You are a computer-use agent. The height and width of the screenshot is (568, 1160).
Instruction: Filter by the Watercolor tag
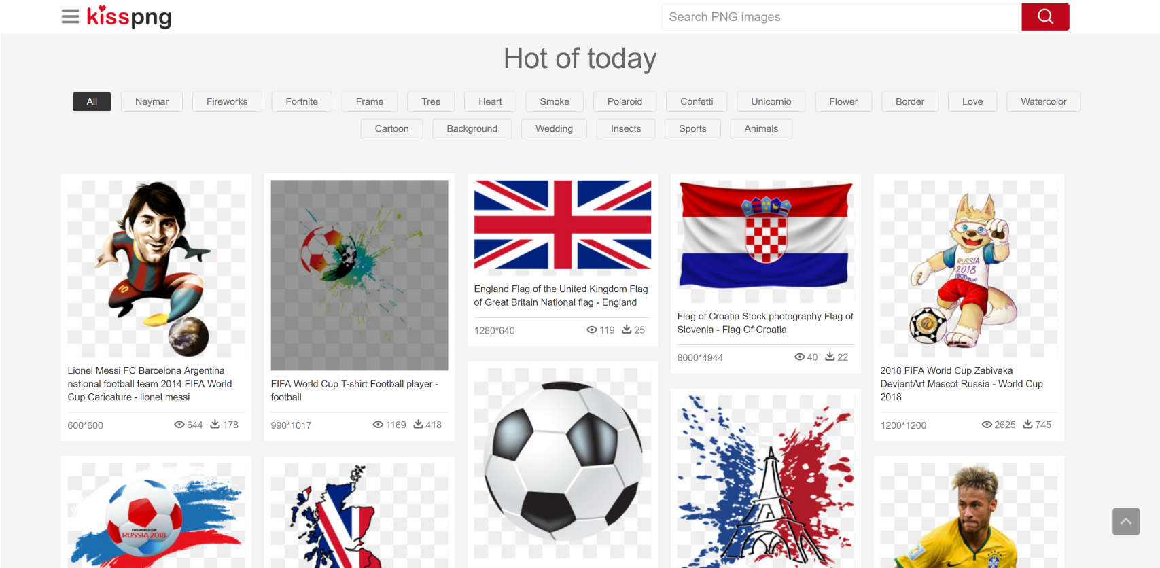pyautogui.click(x=1043, y=102)
